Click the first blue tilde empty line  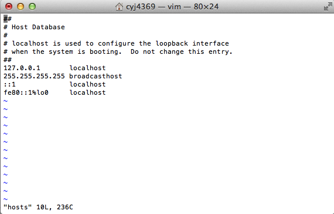(5, 101)
